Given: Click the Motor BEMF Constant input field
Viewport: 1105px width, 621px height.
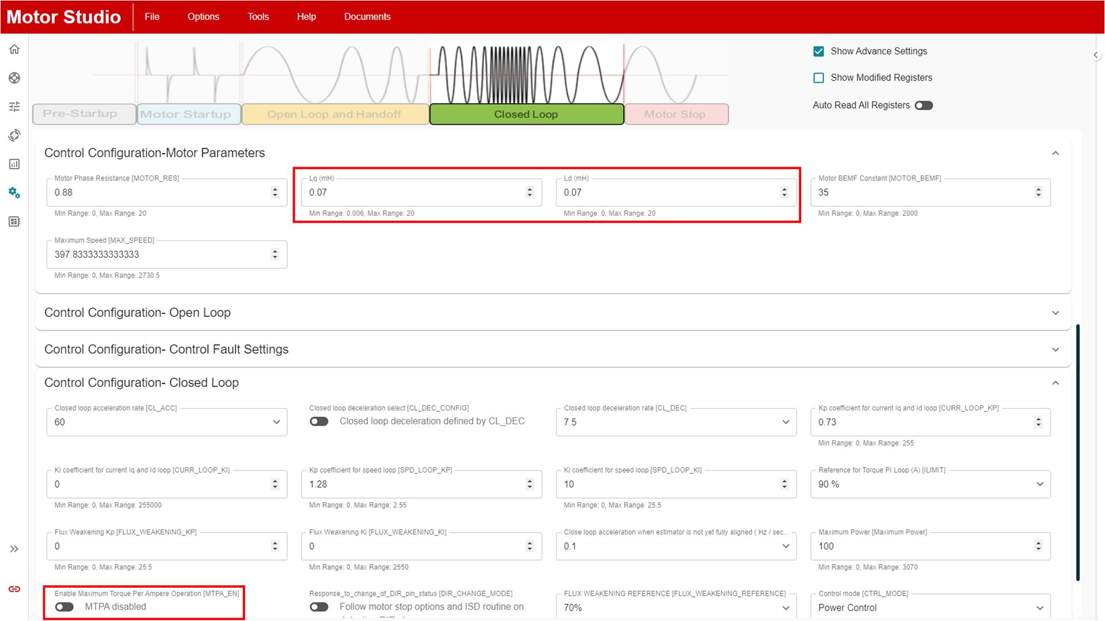Looking at the screenshot, I should pyautogui.click(x=921, y=193).
